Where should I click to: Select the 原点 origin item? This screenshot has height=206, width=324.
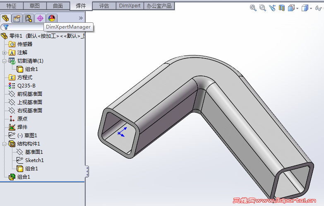point(22,119)
